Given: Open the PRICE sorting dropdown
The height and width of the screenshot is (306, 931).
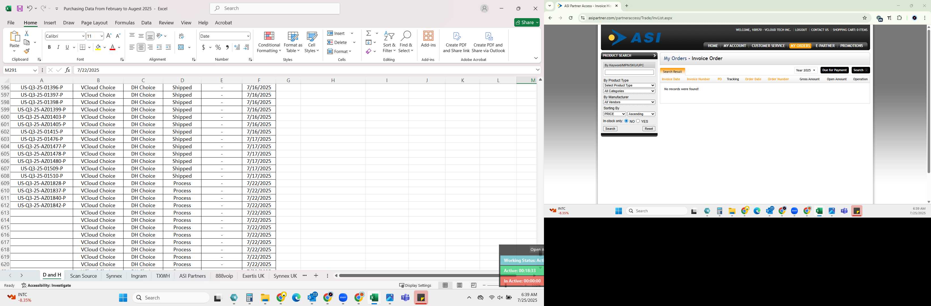Looking at the screenshot, I should pos(615,114).
